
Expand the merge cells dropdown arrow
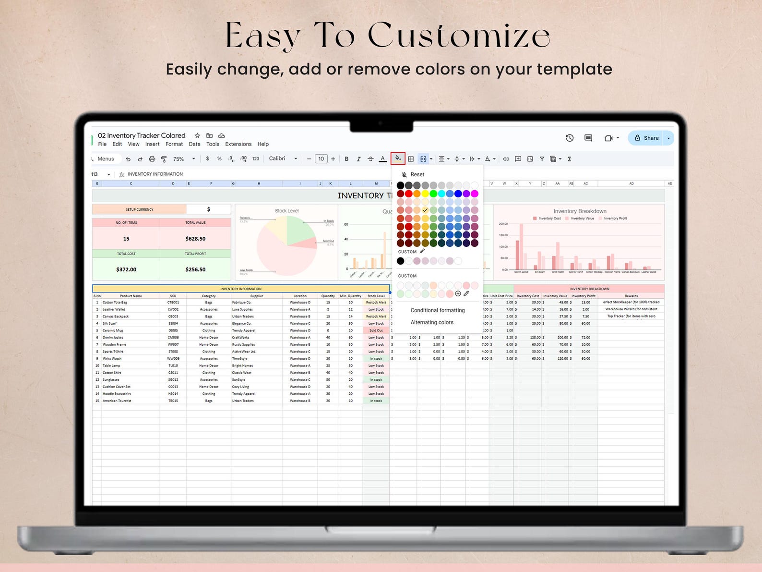coord(431,159)
